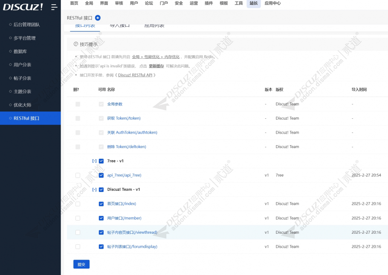Switch to the 应用列表 tab
This screenshot has width=388, height=275.
pos(154,26)
